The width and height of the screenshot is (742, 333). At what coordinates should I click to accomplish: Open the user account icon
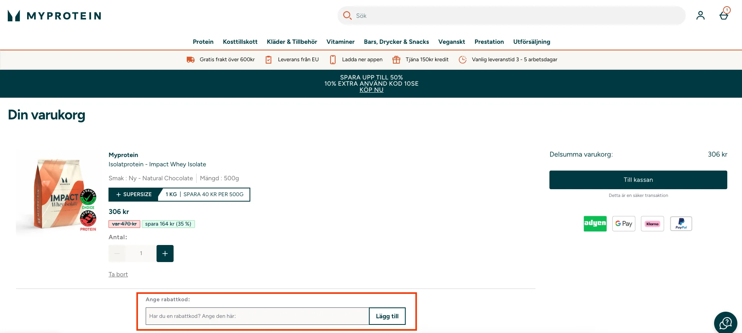[700, 16]
